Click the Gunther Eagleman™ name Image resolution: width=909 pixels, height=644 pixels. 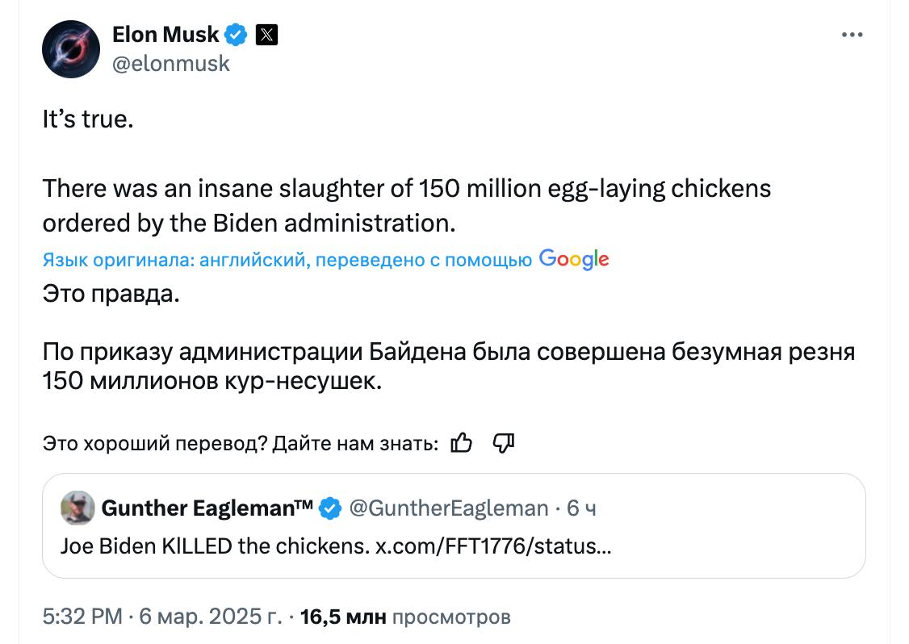[x=207, y=508]
